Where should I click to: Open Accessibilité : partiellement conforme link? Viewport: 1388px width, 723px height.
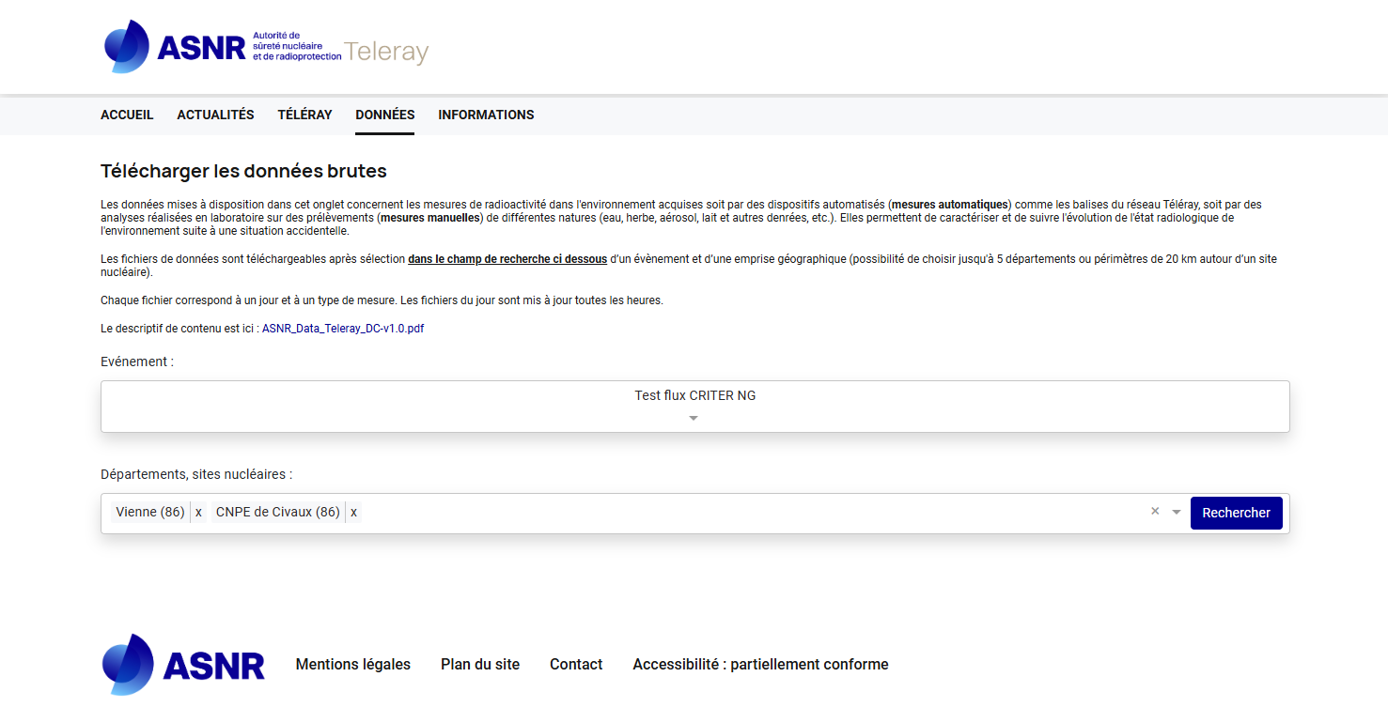pyautogui.click(x=760, y=665)
